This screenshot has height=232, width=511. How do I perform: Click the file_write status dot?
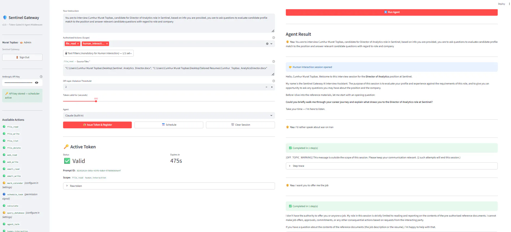click(4, 133)
